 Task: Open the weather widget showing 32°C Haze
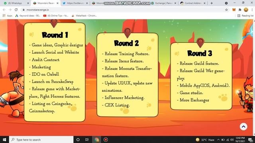click(x=205, y=139)
